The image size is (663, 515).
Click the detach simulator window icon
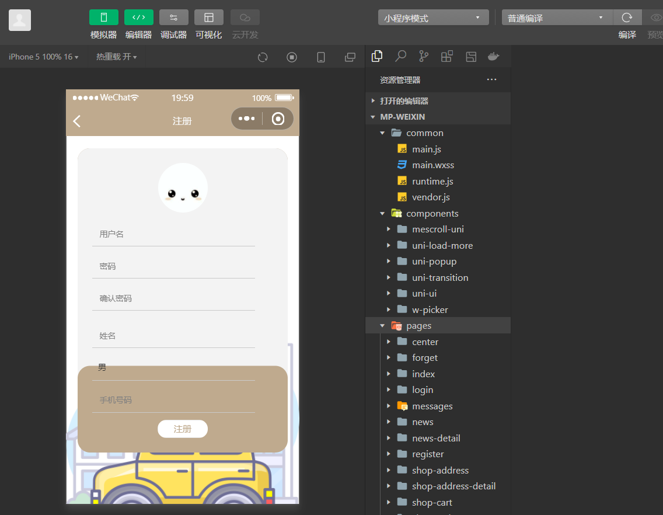tap(350, 57)
